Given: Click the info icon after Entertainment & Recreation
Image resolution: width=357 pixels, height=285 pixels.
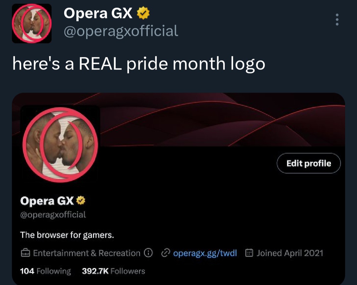Looking at the screenshot, I should pos(148,253).
